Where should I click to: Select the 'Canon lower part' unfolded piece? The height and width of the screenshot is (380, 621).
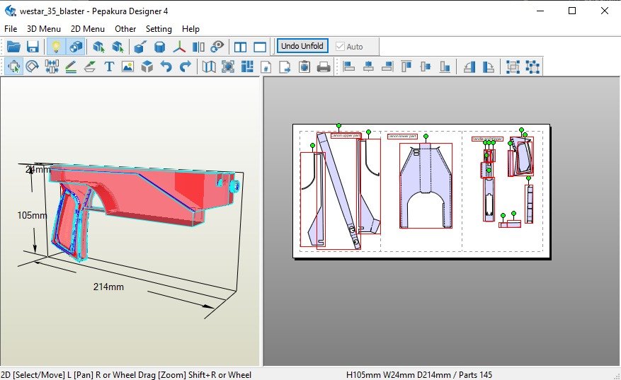tap(426, 186)
